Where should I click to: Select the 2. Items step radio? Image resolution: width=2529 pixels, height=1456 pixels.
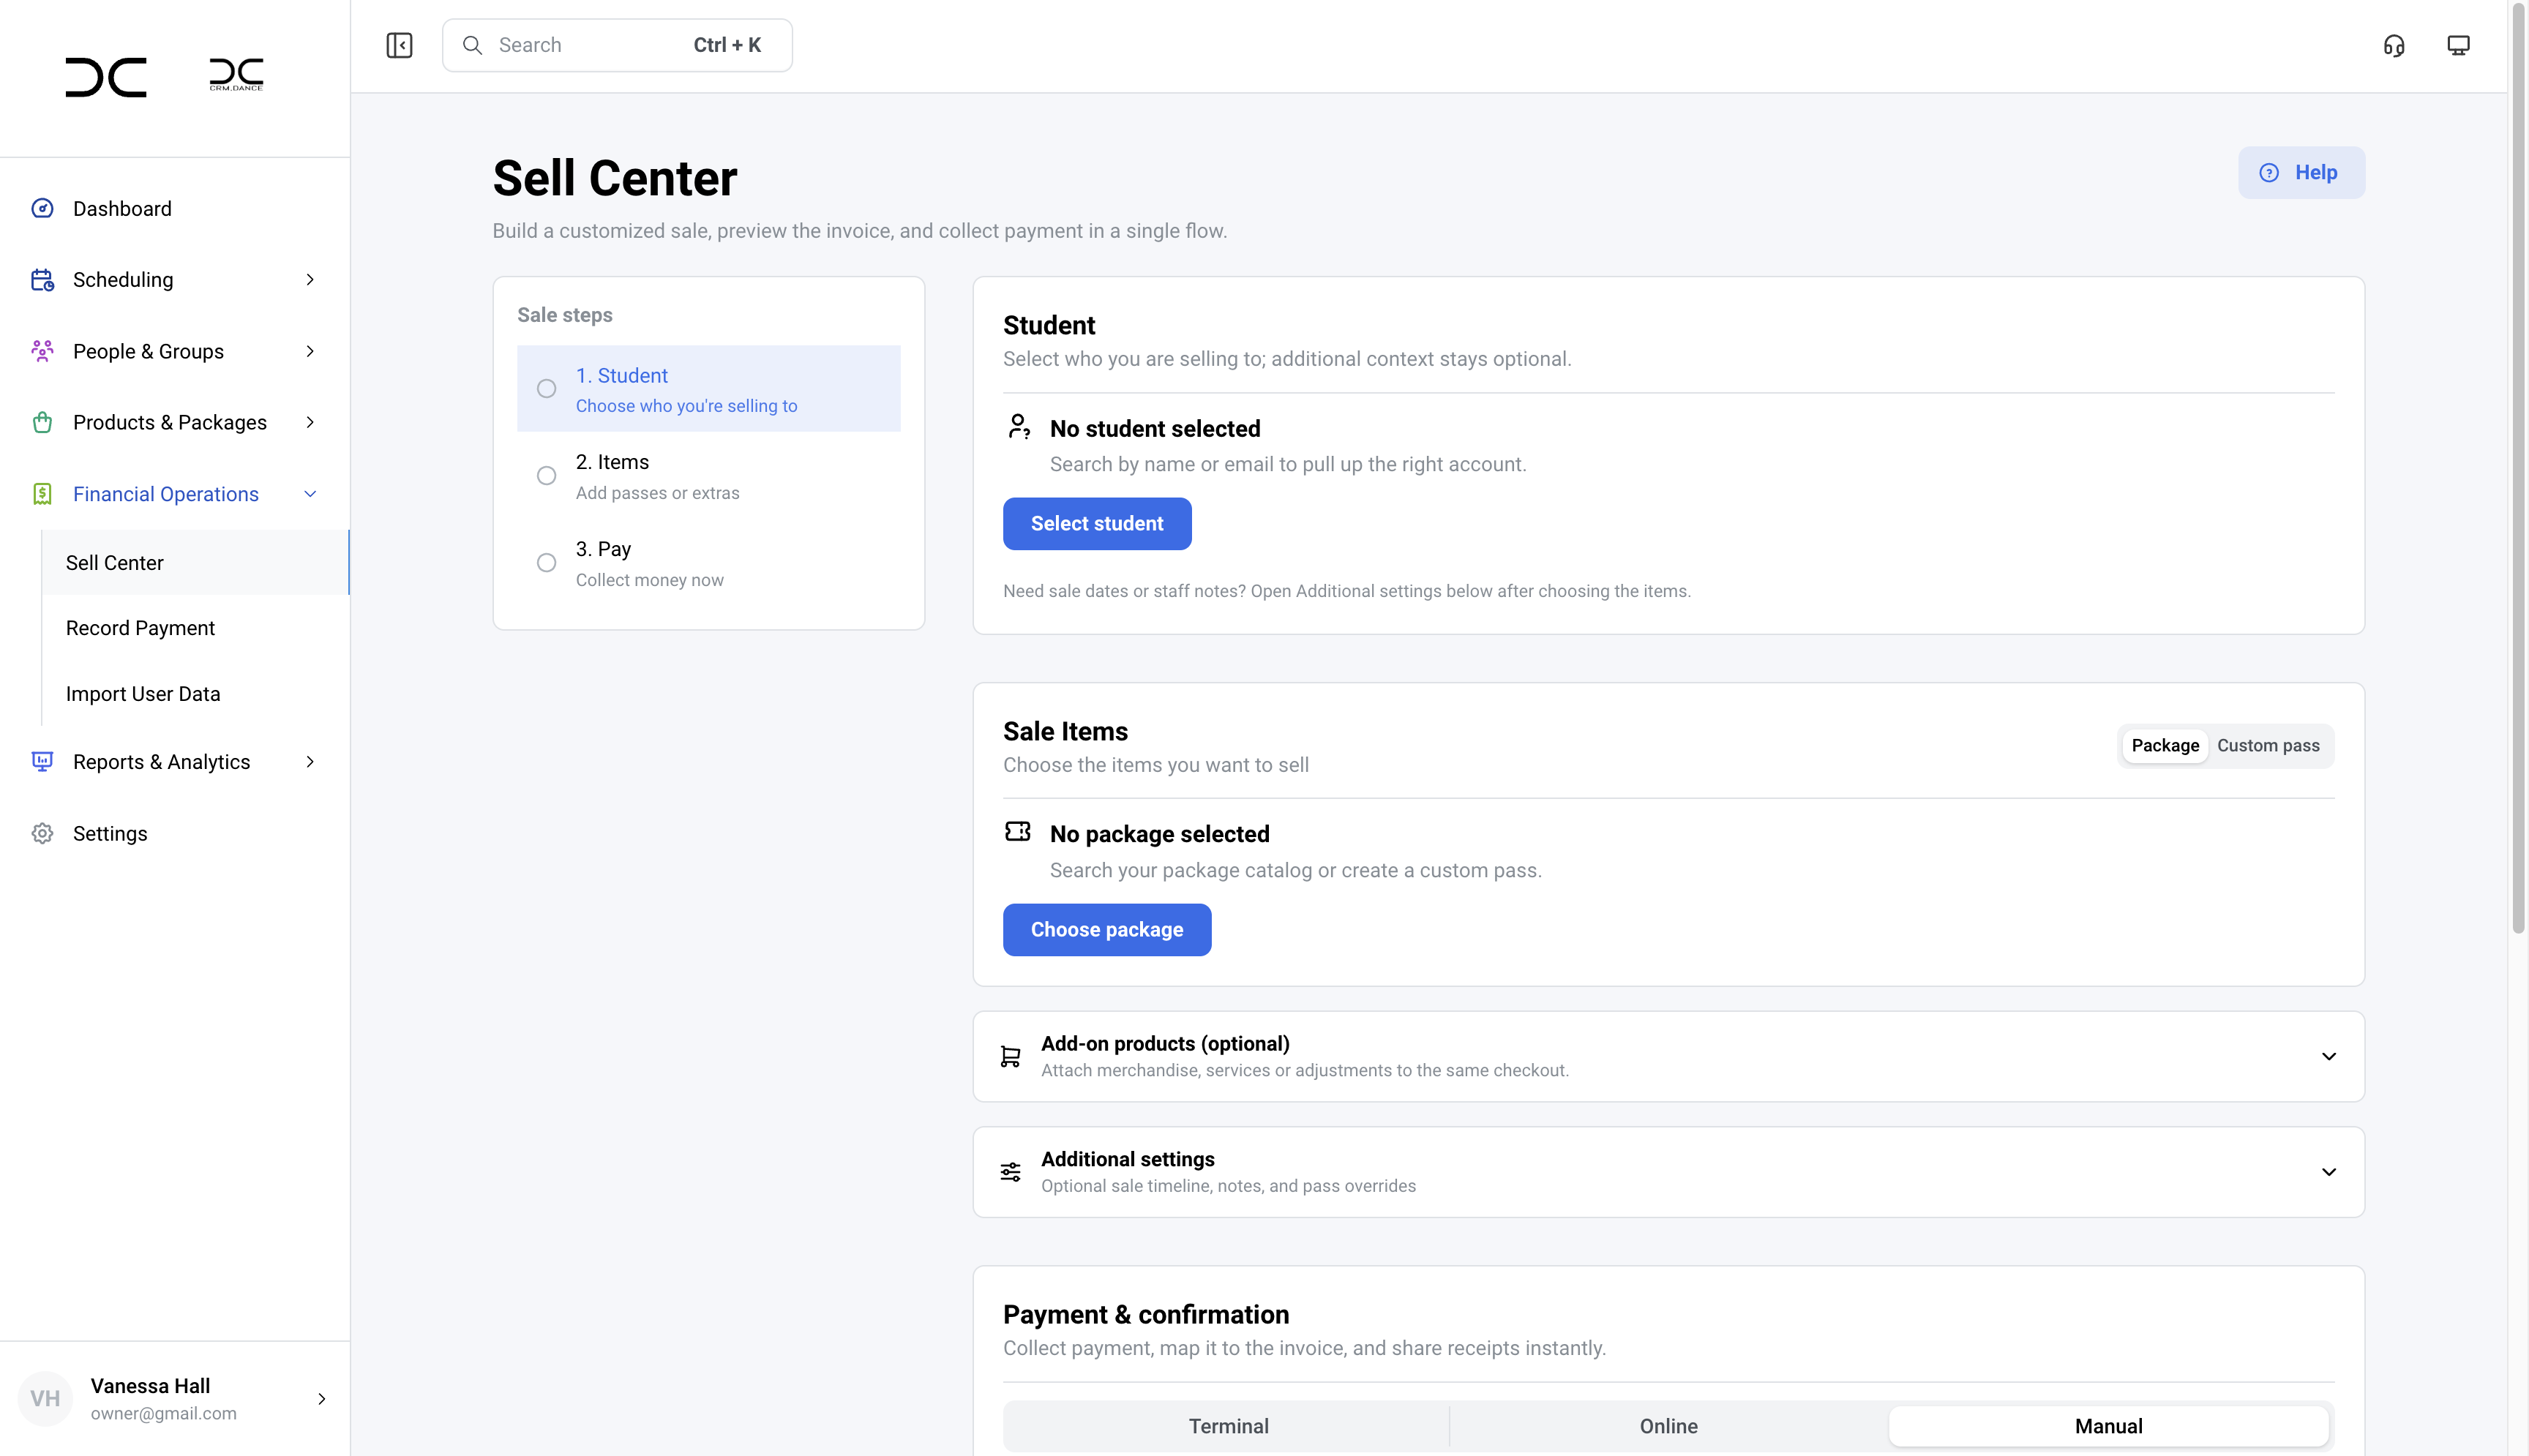click(x=546, y=476)
